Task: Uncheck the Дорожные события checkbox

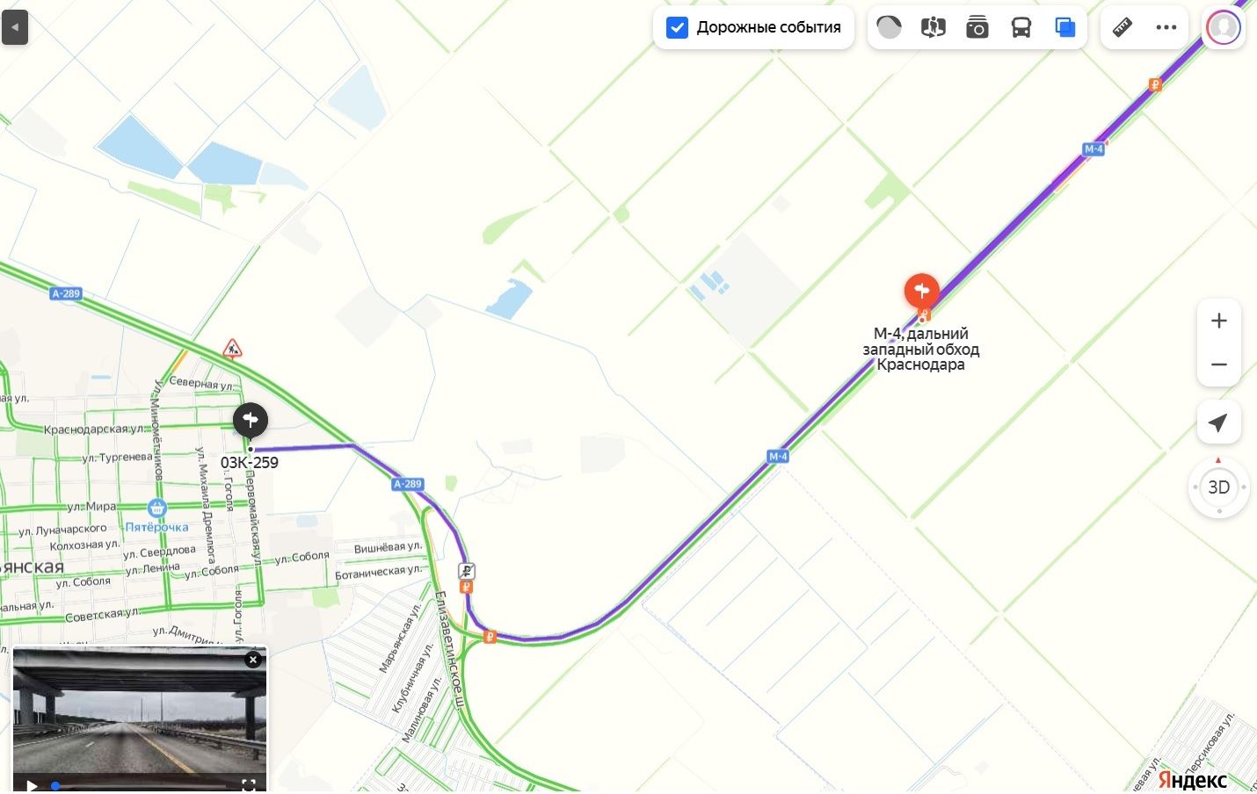Action: pos(677,27)
